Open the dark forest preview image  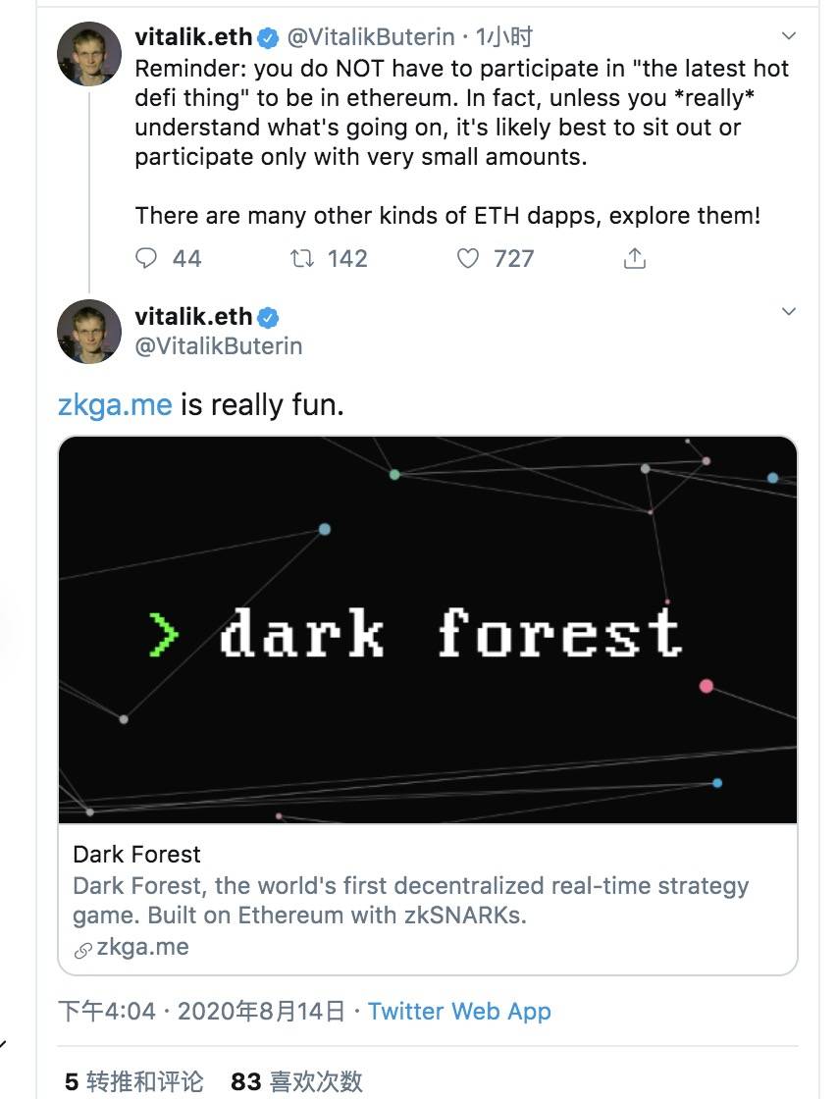tap(428, 630)
